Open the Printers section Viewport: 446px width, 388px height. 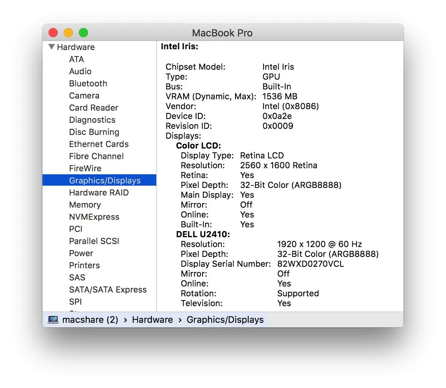click(x=85, y=266)
